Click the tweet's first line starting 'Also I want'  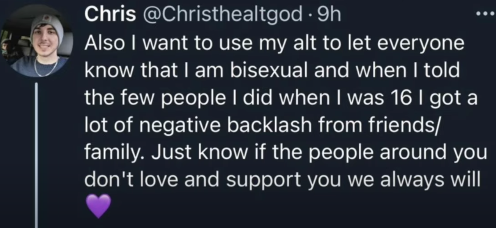tap(275, 44)
